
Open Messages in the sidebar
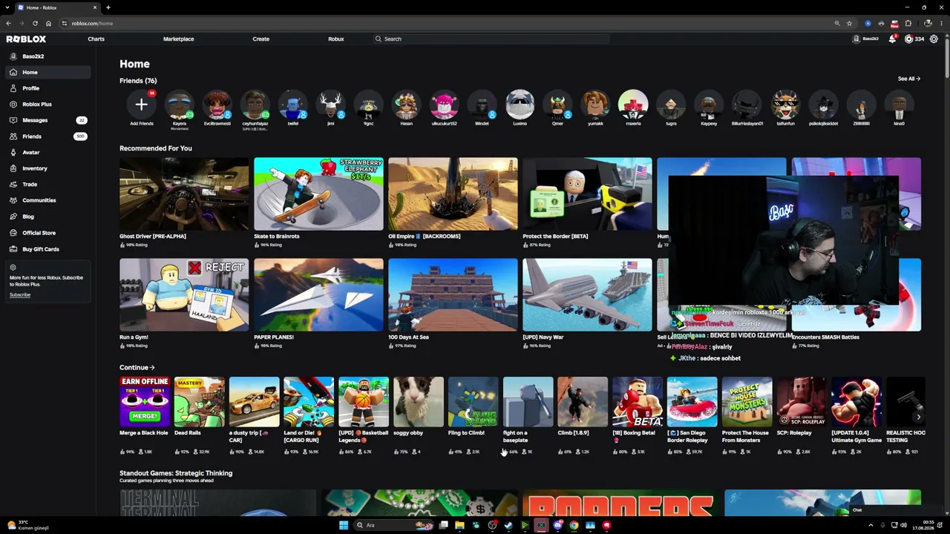pos(47,120)
